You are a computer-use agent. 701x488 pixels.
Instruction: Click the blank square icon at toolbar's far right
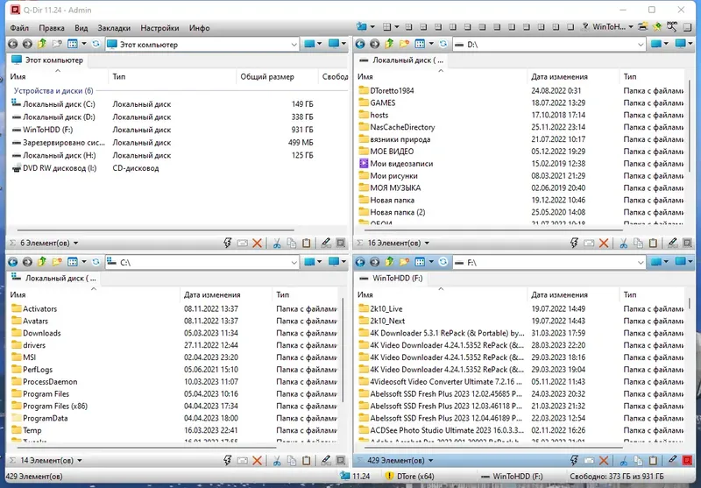tap(687, 27)
